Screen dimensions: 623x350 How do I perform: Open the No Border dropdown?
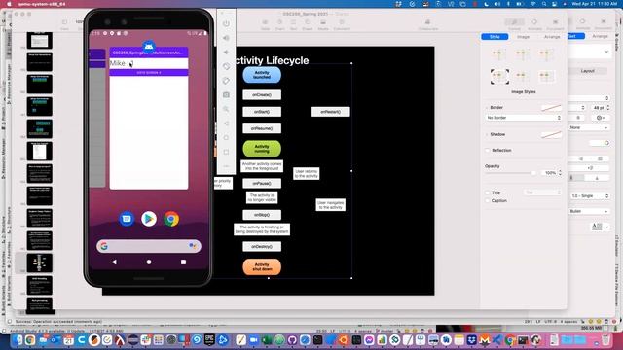point(524,118)
